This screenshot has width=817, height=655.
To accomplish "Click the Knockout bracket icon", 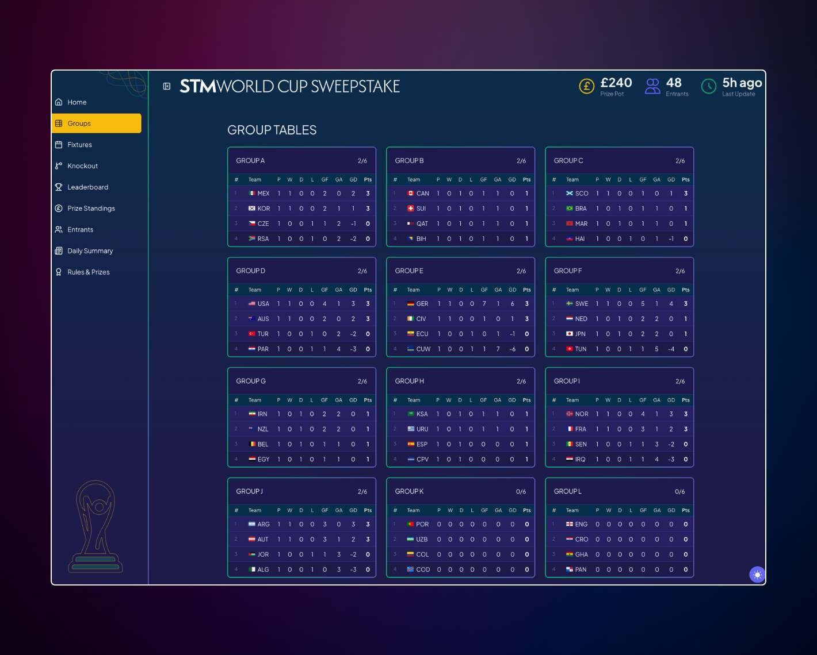I will coord(59,166).
